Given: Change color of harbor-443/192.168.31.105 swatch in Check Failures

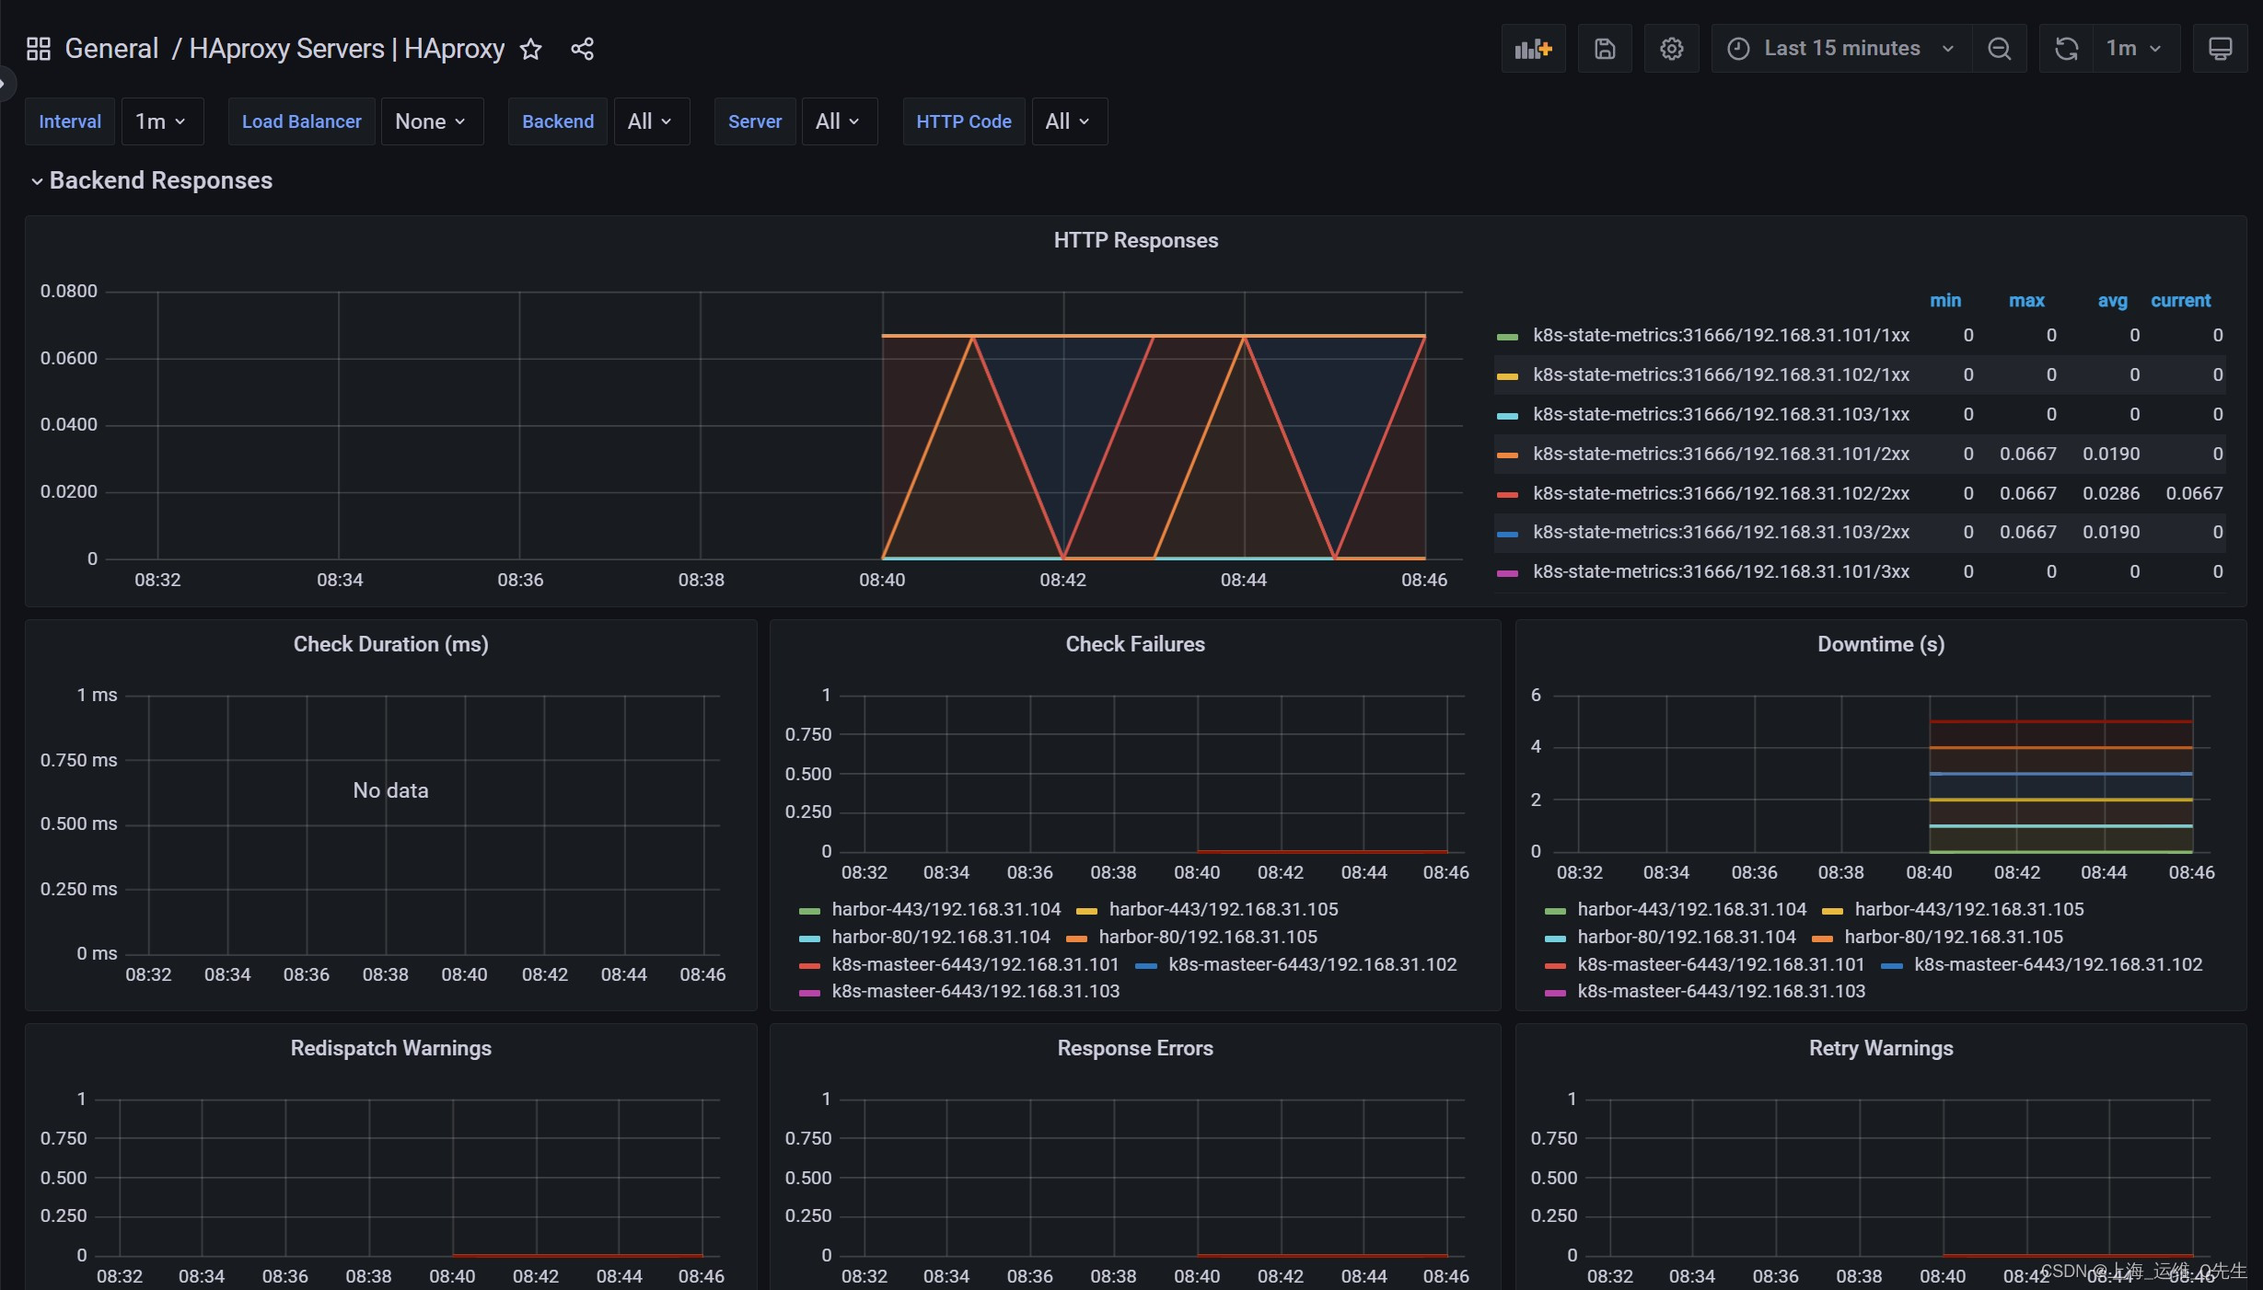Looking at the screenshot, I should [x=1086, y=911].
